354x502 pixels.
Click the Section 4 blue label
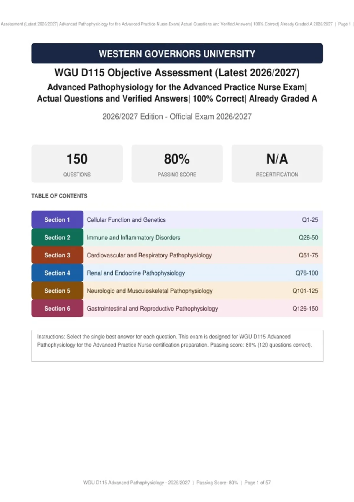57,273
